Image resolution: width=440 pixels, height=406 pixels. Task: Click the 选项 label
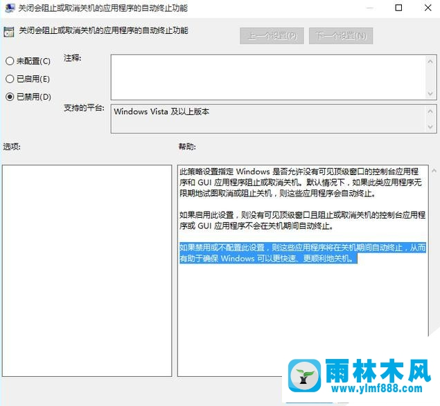click(x=12, y=147)
